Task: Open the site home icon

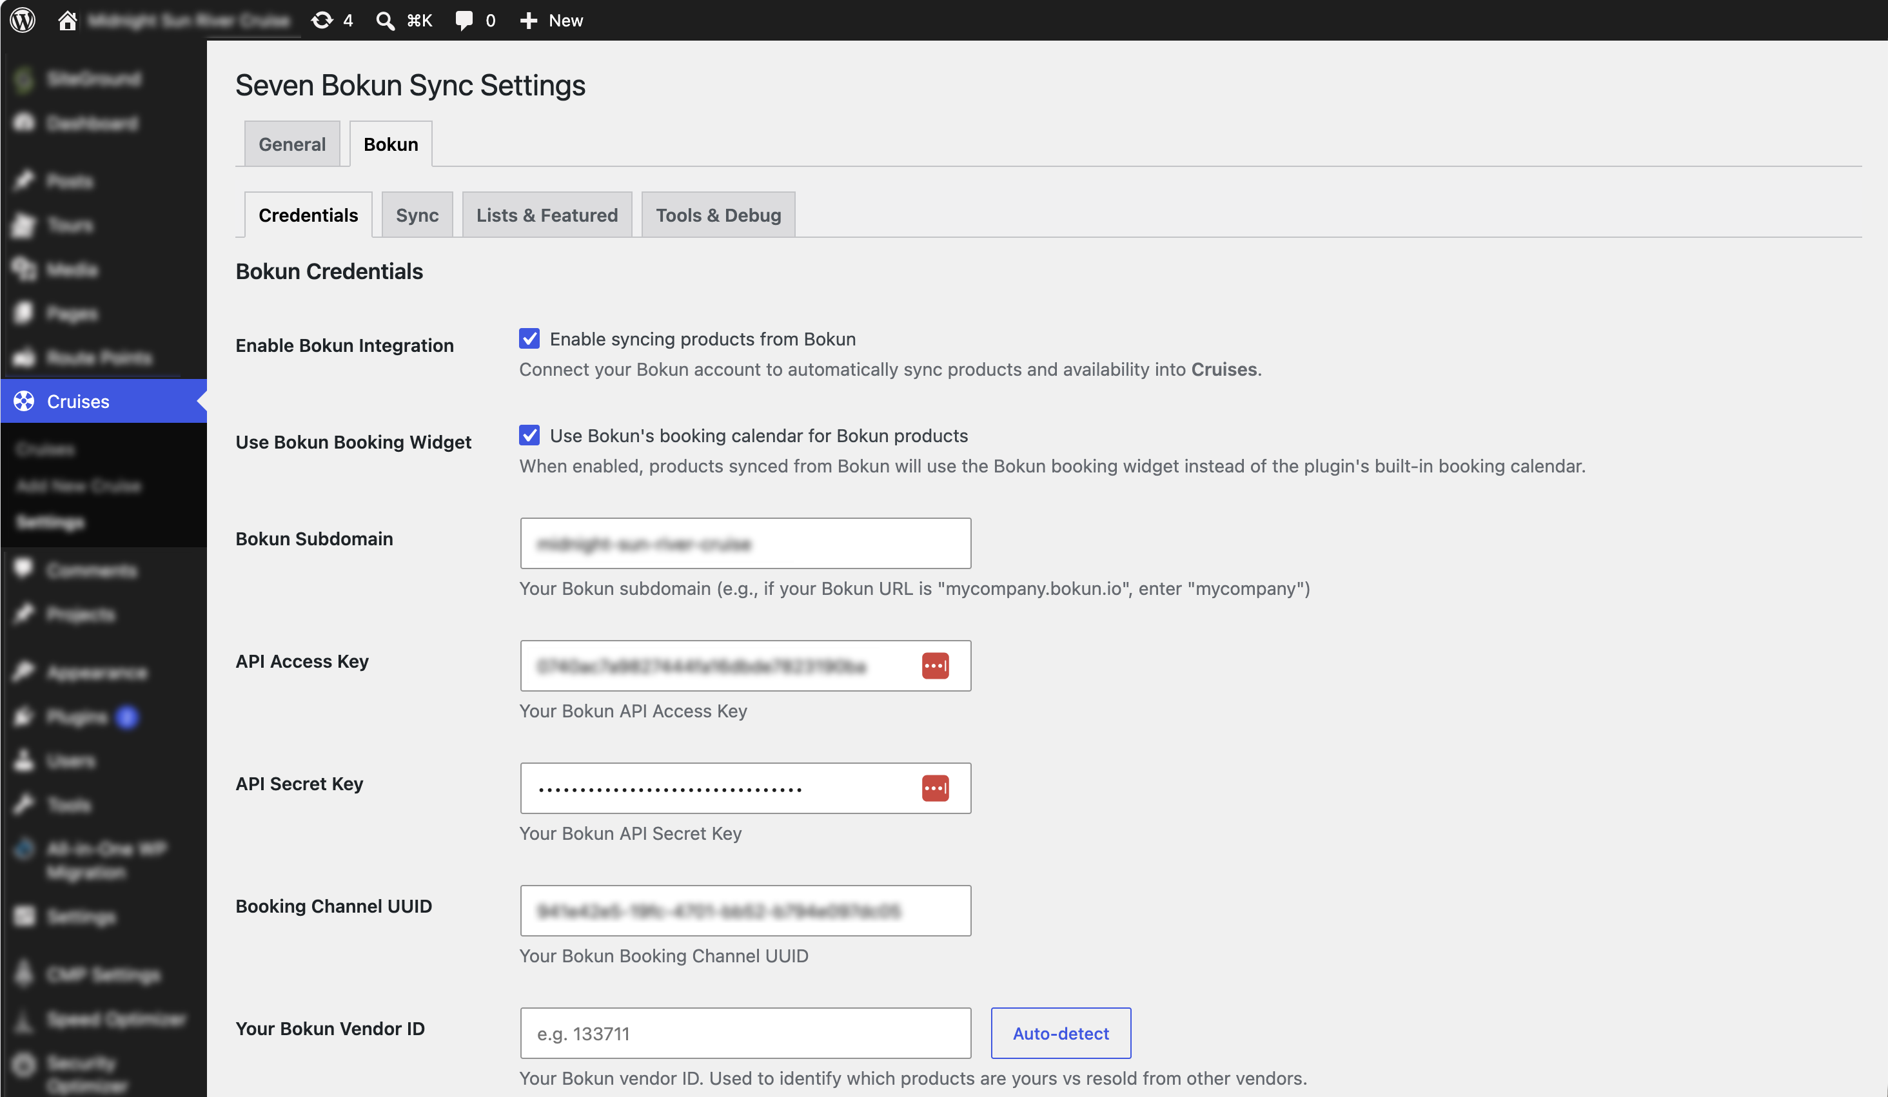Action: coord(68,20)
